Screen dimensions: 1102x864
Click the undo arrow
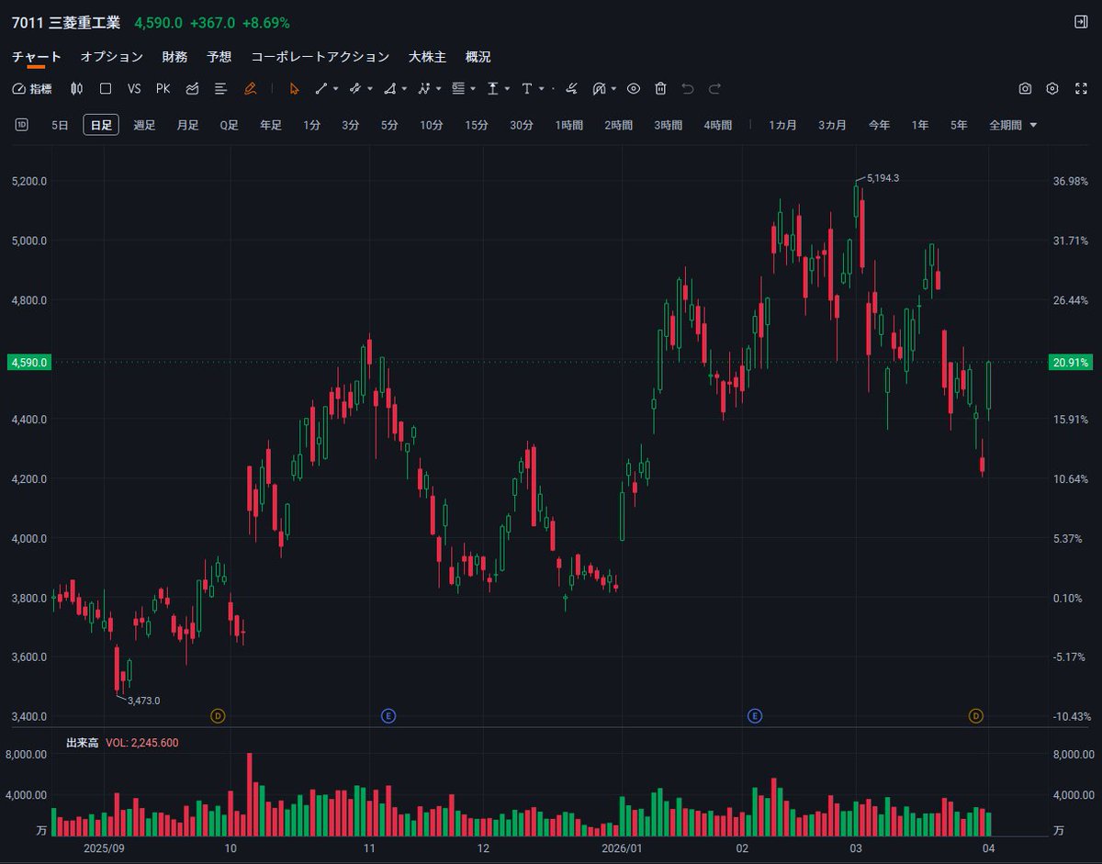(688, 89)
